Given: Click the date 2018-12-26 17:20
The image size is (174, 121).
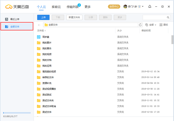Looking at the screenshot, I should pos(150,112).
